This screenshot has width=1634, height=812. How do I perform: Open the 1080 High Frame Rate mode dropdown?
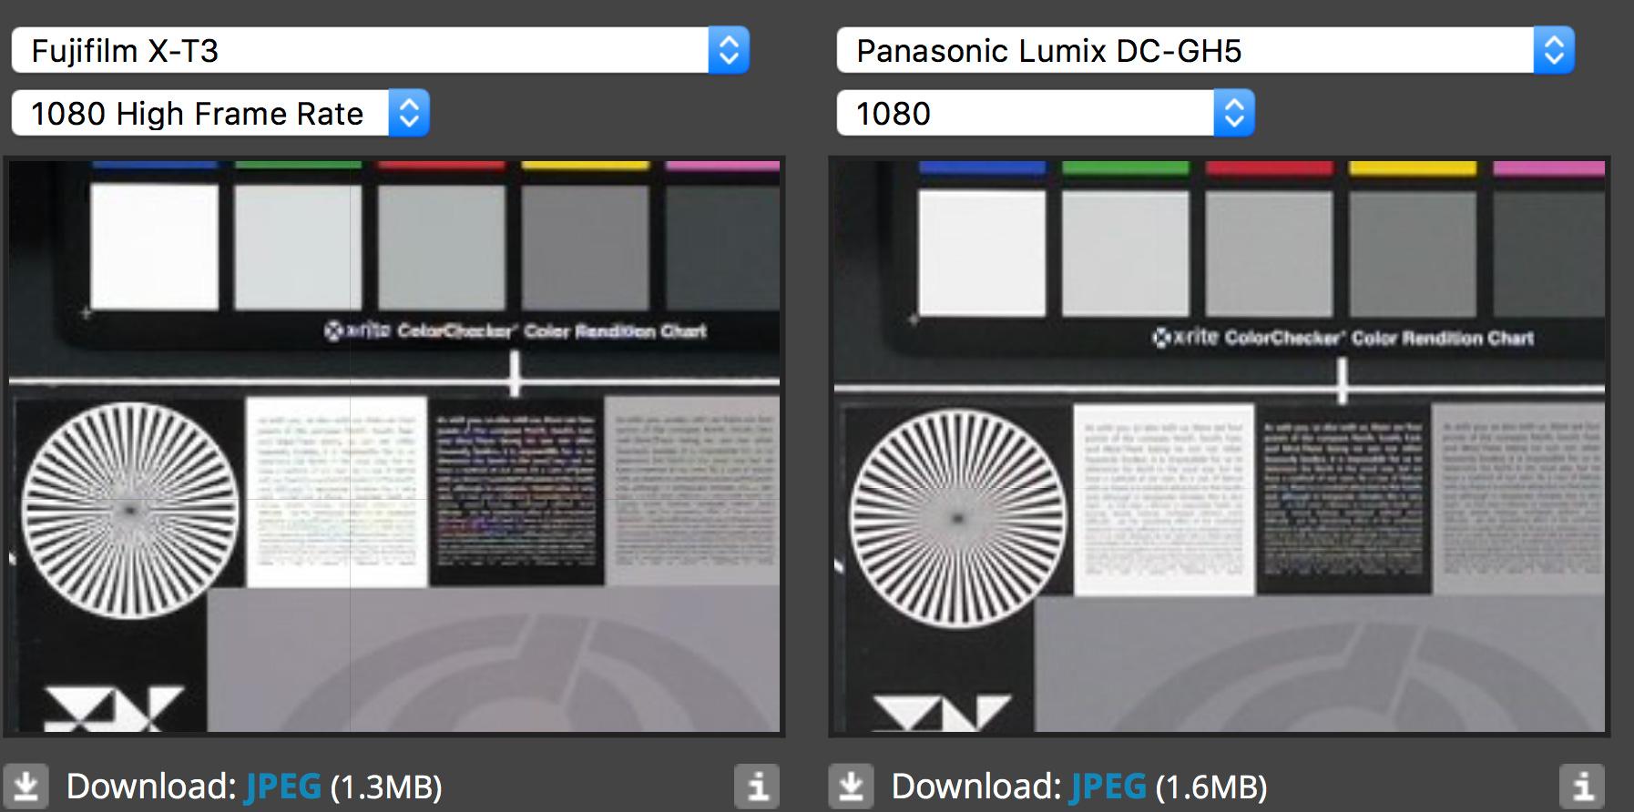pyautogui.click(x=220, y=113)
